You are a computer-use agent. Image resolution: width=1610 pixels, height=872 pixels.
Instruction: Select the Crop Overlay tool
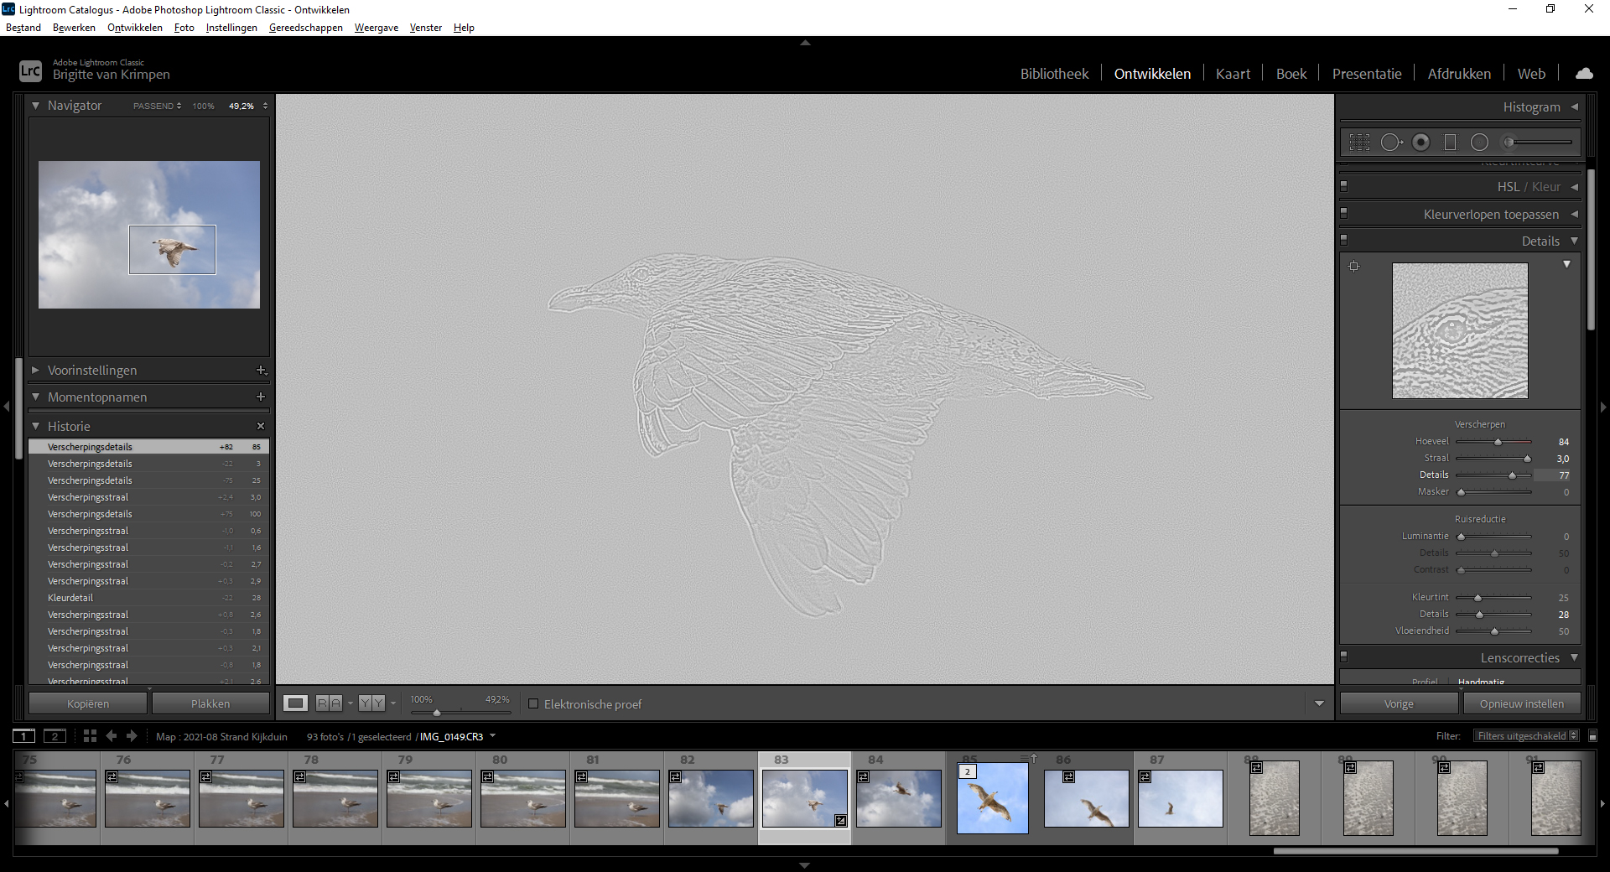coord(1359,143)
